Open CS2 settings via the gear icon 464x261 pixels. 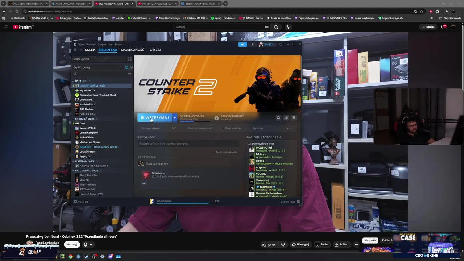click(x=278, y=117)
